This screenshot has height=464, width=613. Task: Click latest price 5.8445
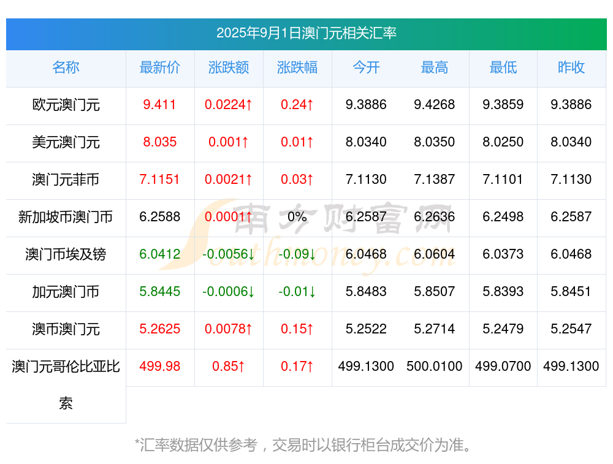pos(160,292)
